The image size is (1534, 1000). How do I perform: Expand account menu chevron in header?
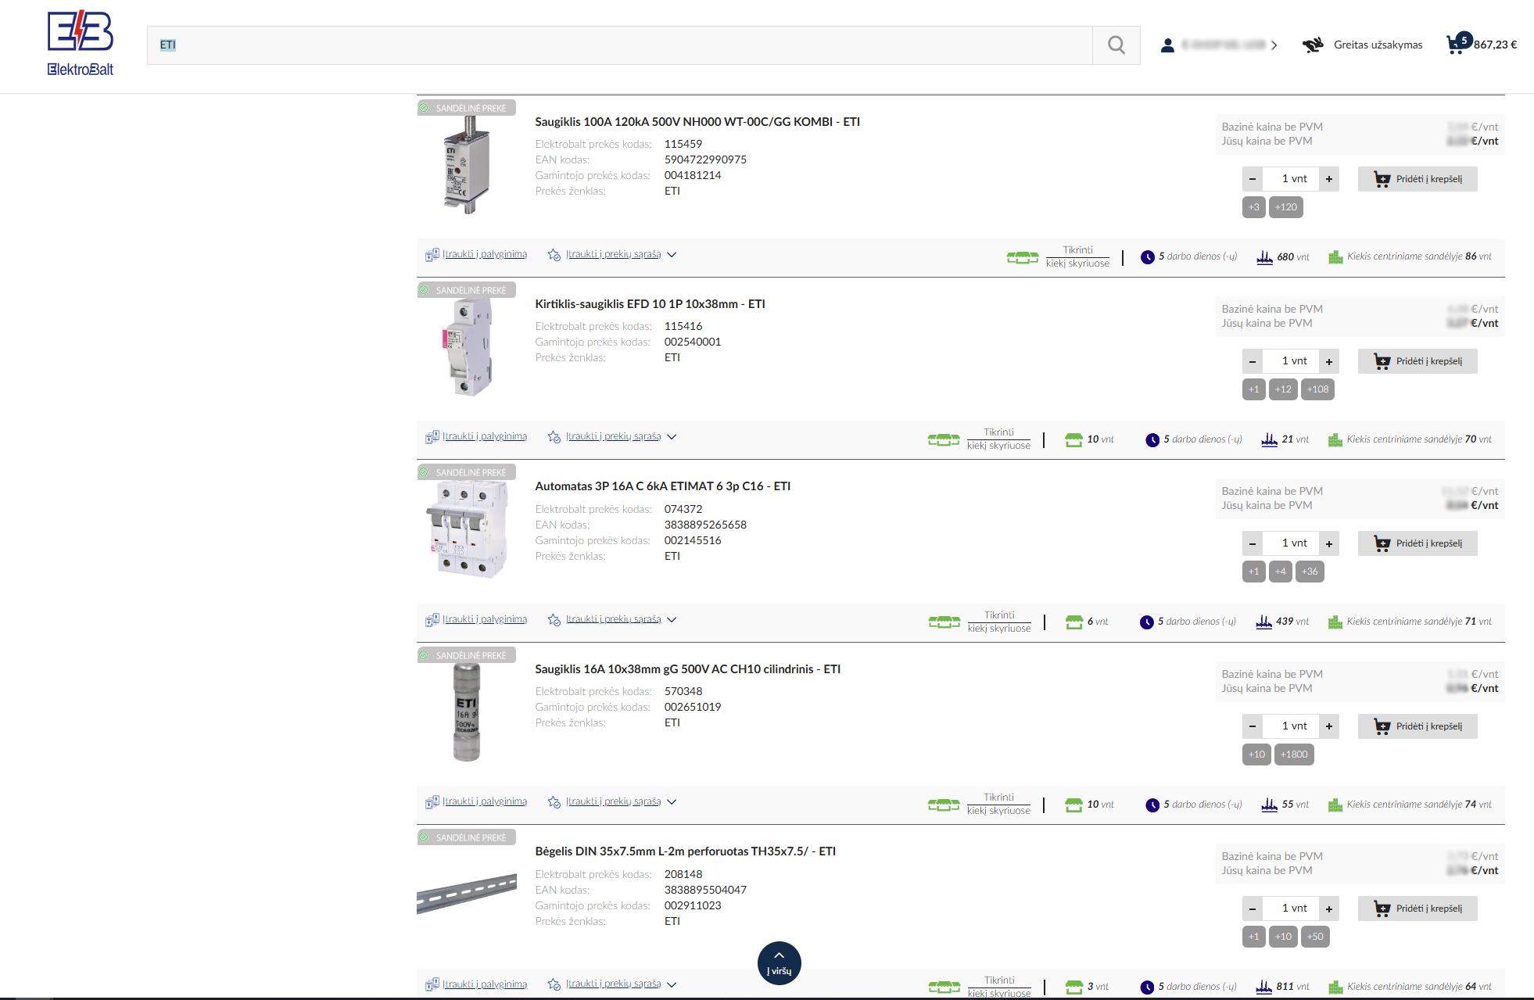tap(1274, 45)
